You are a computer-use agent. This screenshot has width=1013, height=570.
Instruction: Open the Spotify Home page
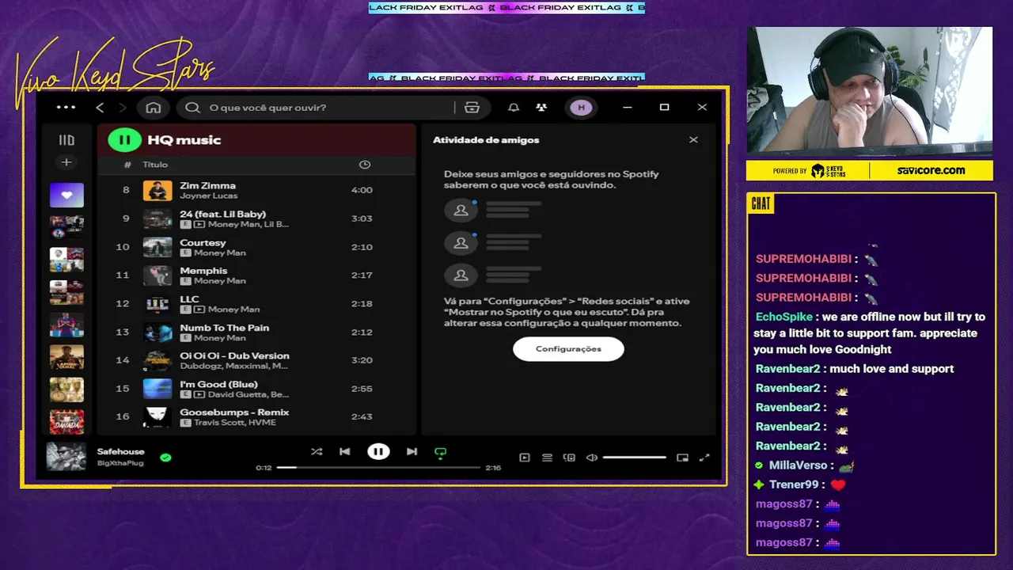click(x=154, y=108)
